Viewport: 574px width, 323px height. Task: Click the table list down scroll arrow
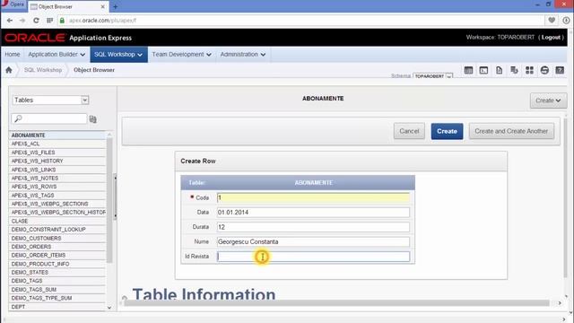click(109, 308)
